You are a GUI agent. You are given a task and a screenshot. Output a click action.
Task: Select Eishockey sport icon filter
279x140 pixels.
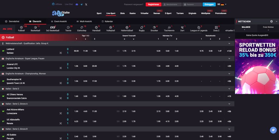tap(82, 29)
